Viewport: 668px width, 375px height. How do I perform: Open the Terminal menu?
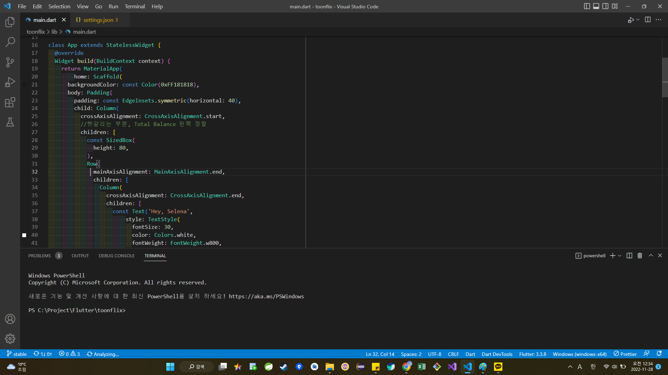pyautogui.click(x=135, y=6)
